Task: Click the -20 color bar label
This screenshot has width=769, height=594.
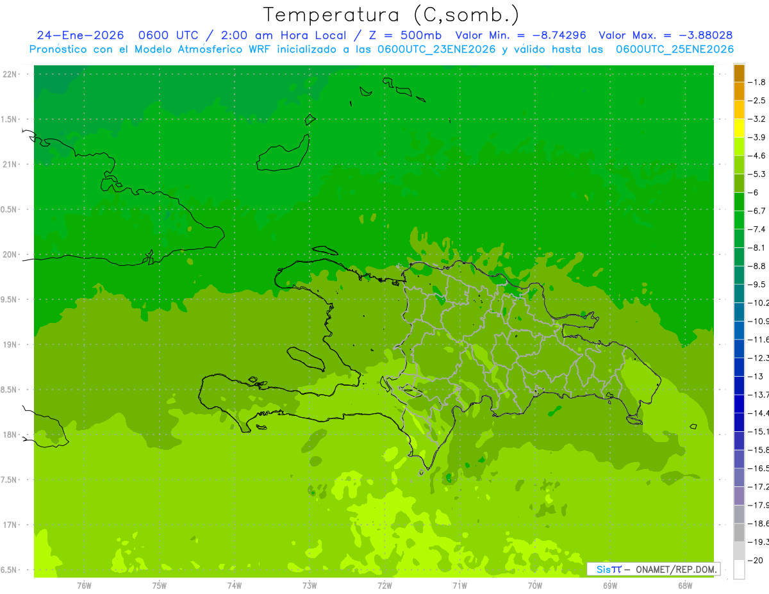Action: click(756, 560)
